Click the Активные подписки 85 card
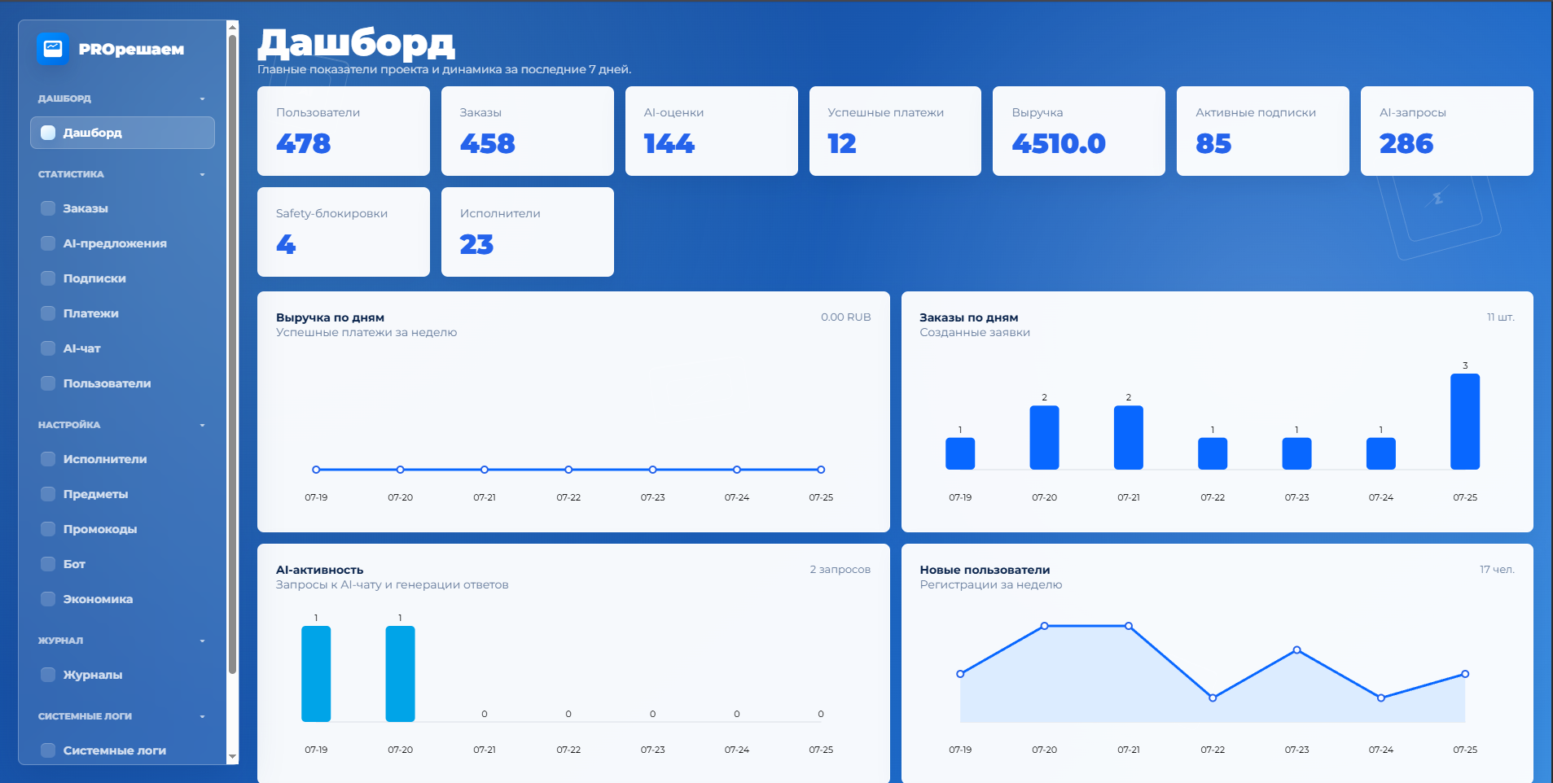The image size is (1553, 783). (x=1263, y=131)
